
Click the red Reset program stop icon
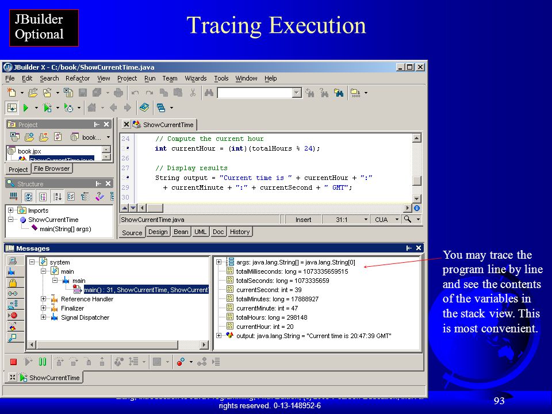(13, 362)
